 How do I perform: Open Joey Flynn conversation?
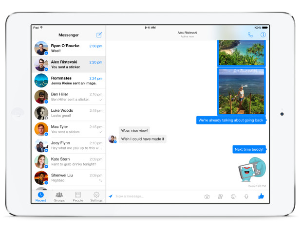coord(69,145)
